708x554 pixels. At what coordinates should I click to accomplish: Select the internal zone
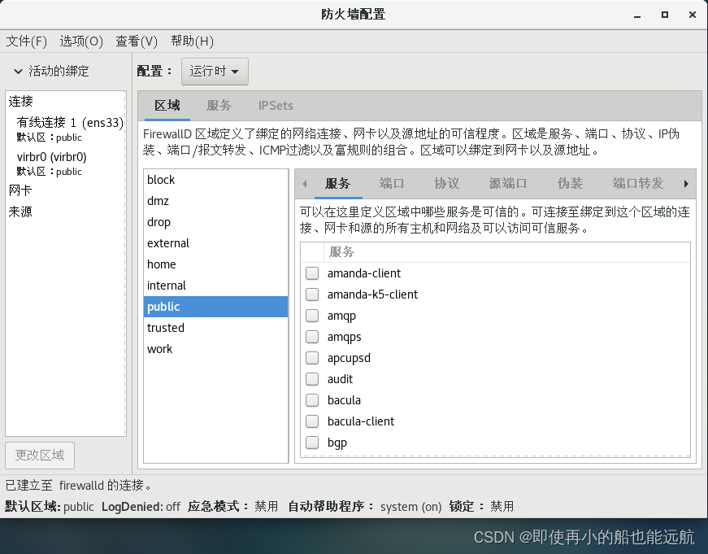(x=216, y=286)
